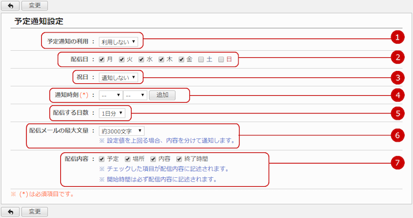
Task: Click the 配信日 label
Action: click(x=79, y=59)
